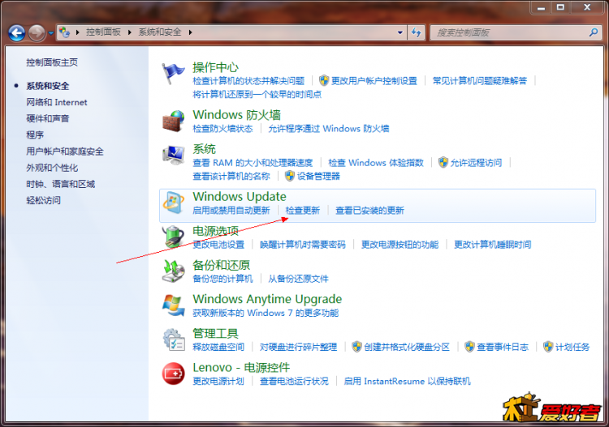
Task: Open 创建并格式化硬盘分区
Action: click(x=407, y=347)
